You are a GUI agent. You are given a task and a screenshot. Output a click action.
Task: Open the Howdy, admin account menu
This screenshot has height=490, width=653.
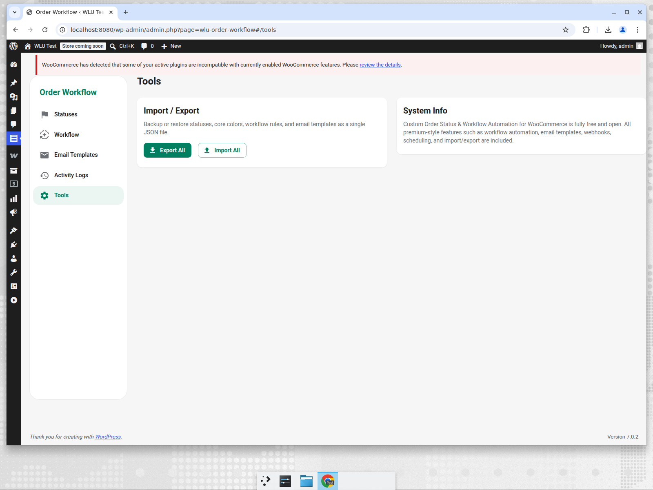(x=621, y=46)
